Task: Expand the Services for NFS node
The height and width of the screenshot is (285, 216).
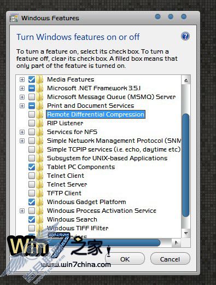Action: tap(22, 132)
